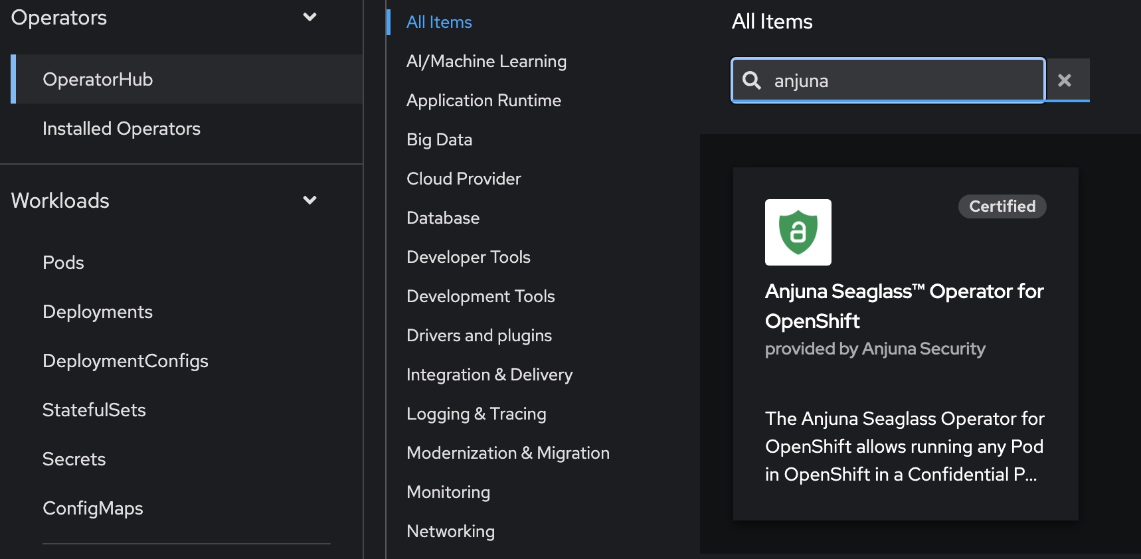Open the Secrets page

point(74,459)
